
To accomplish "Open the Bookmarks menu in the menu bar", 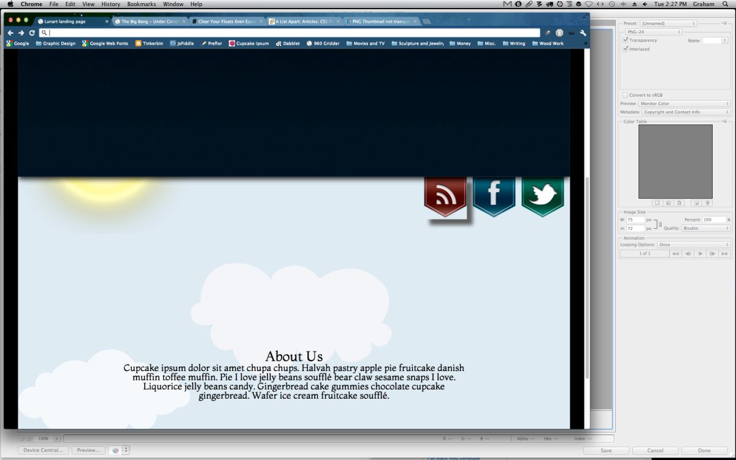I will (x=142, y=4).
